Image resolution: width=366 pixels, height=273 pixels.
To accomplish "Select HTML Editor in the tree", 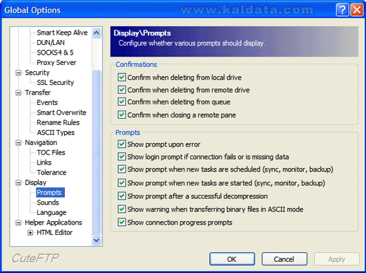I will tap(55, 233).
